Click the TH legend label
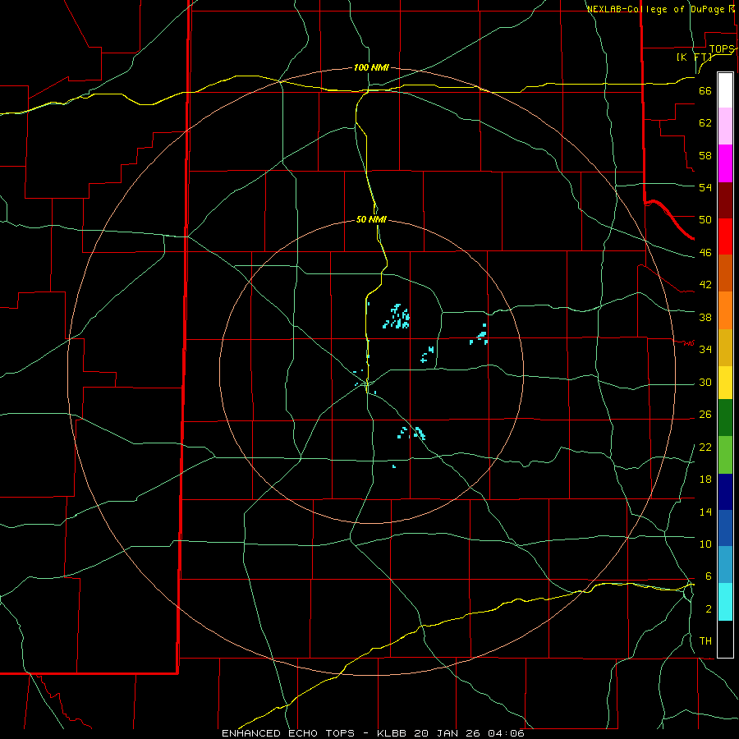The width and height of the screenshot is (739, 739). click(x=705, y=640)
